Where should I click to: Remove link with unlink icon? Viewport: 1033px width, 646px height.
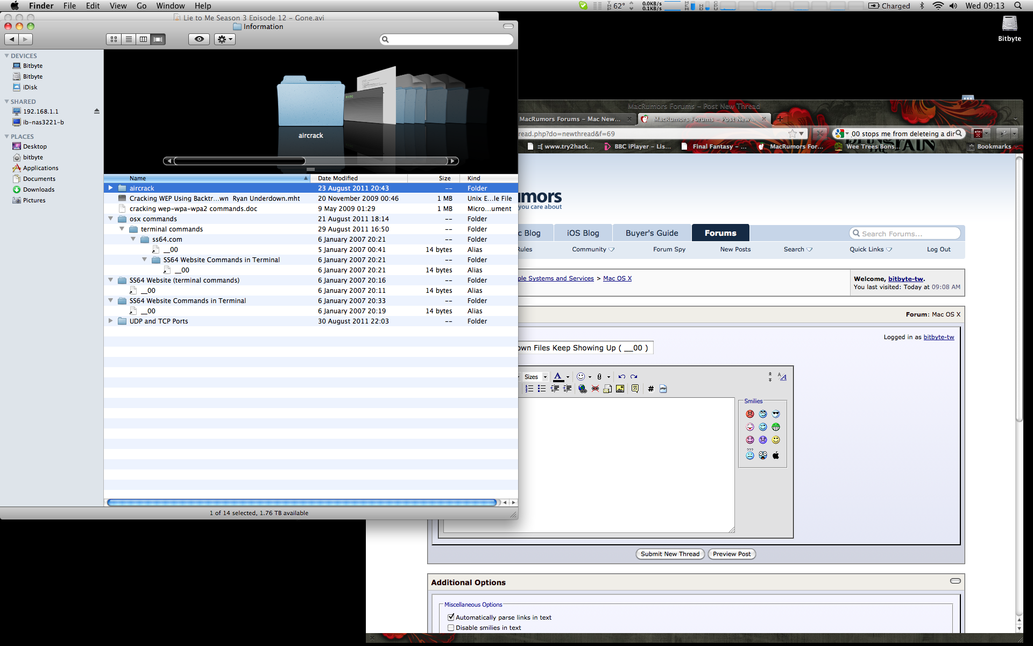pyautogui.click(x=595, y=389)
